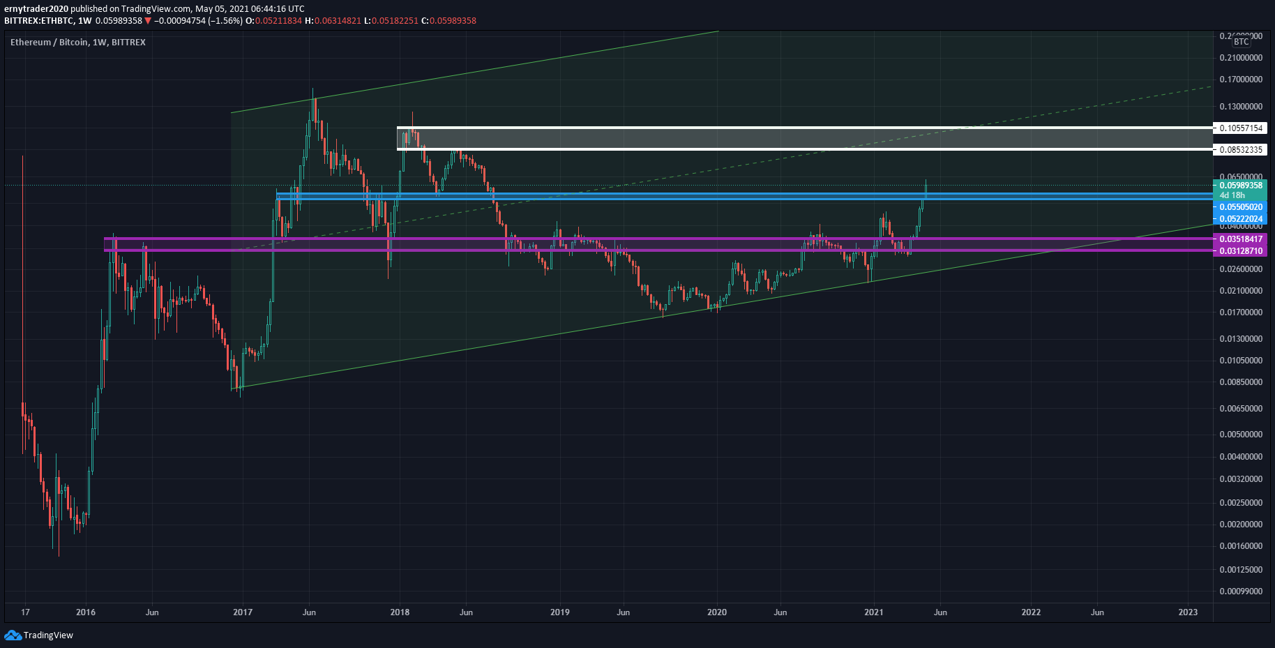Viewport: 1275px width, 648px height.
Task: Click the 0.02600000 price axis tick
Action: point(1241,269)
